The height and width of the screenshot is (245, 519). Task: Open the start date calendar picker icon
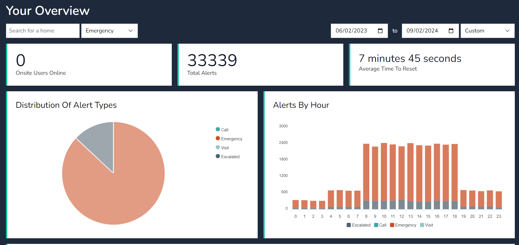(x=380, y=31)
